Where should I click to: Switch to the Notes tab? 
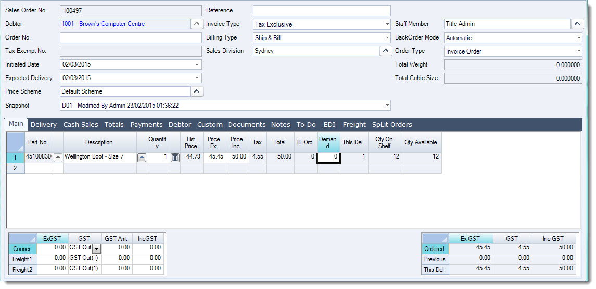(x=281, y=125)
